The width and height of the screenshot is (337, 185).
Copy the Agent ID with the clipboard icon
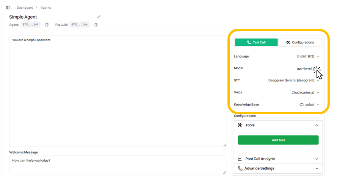(x=47, y=25)
